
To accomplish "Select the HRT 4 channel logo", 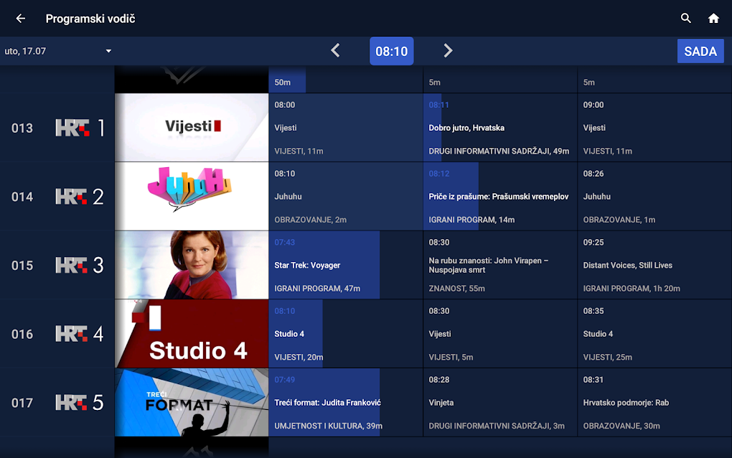I will (79, 333).
